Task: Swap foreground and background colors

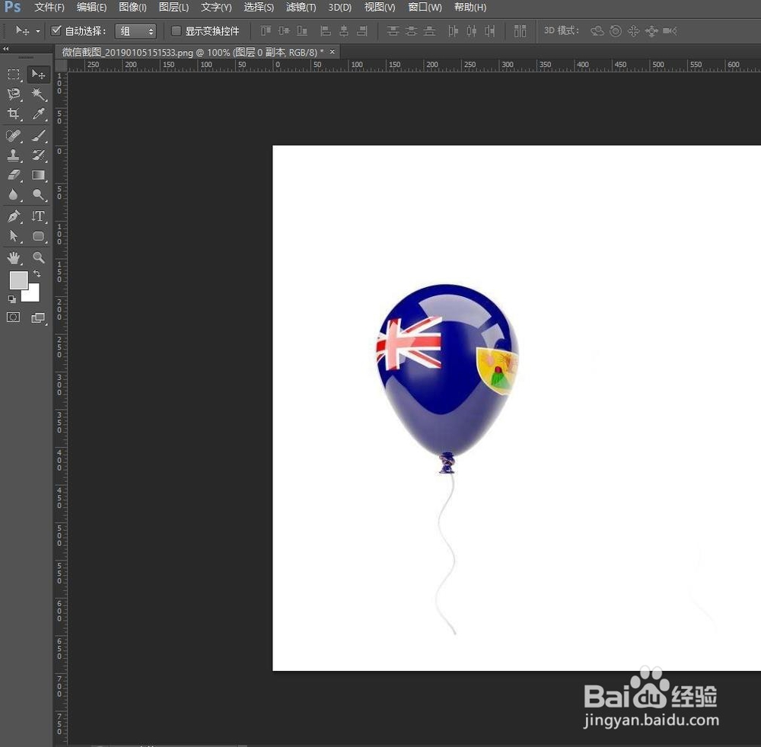Action: [37, 274]
